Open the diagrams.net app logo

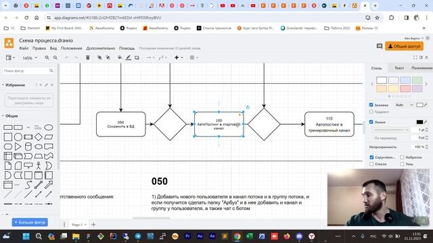9,43
